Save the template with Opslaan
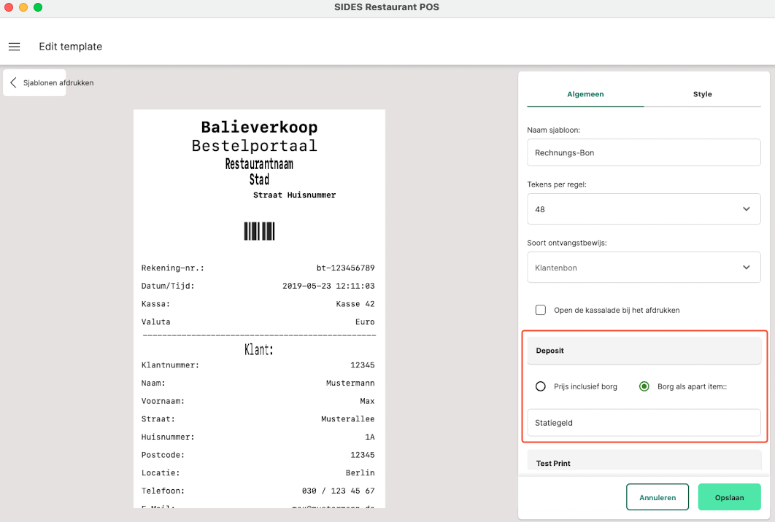 point(729,497)
